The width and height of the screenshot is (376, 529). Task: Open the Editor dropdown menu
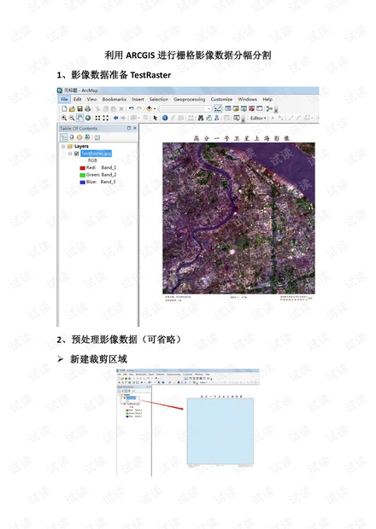coord(258,118)
